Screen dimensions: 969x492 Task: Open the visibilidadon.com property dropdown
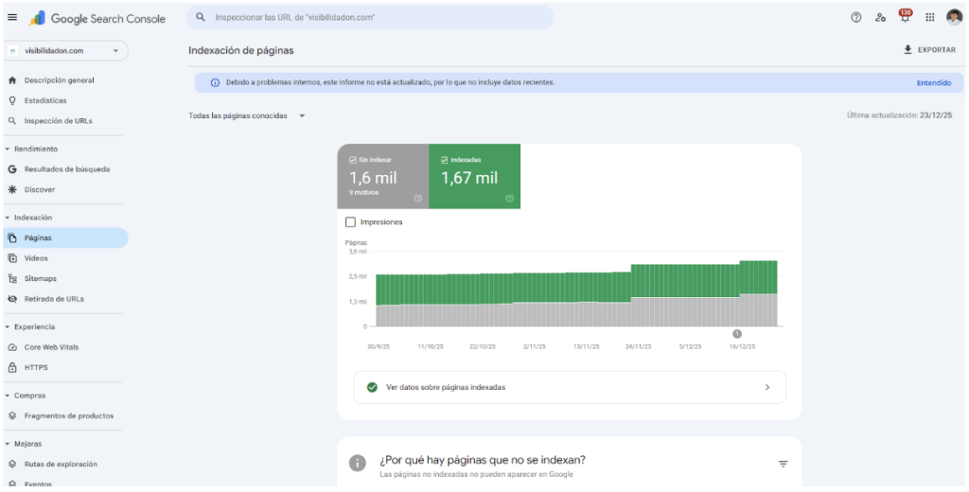pos(65,51)
